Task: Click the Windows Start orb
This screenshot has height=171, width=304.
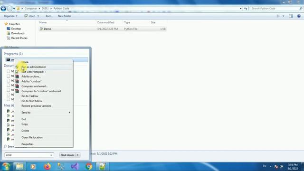Action: [6, 167]
